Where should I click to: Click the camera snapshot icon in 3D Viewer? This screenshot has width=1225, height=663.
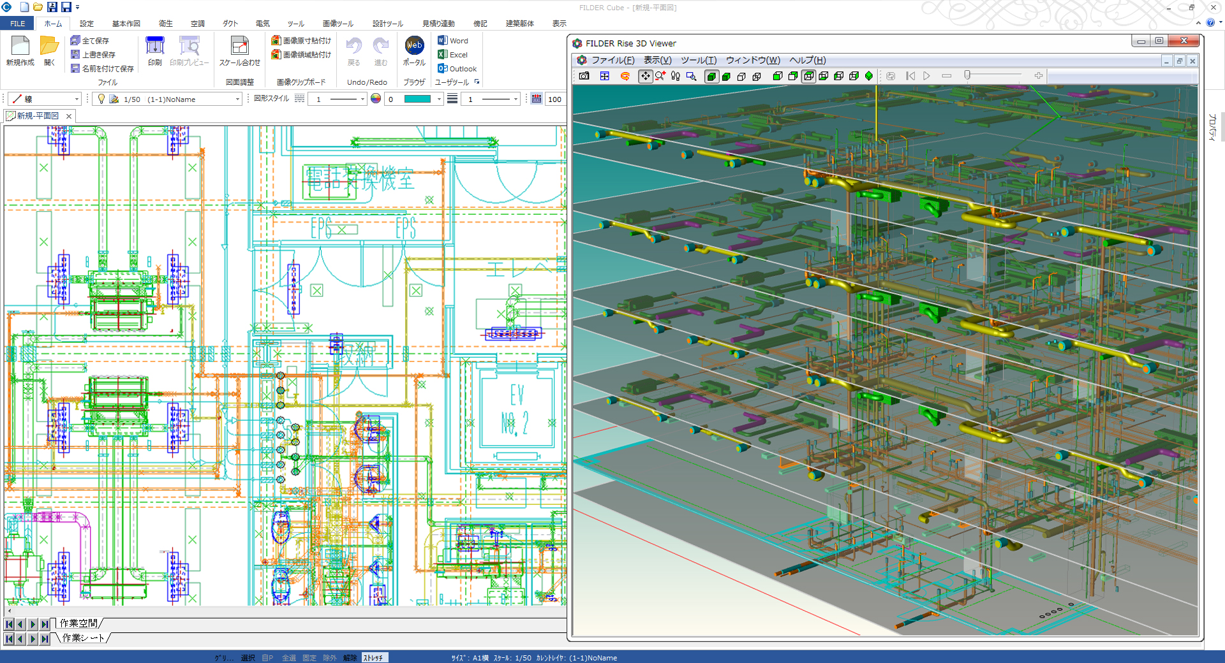coord(584,76)
